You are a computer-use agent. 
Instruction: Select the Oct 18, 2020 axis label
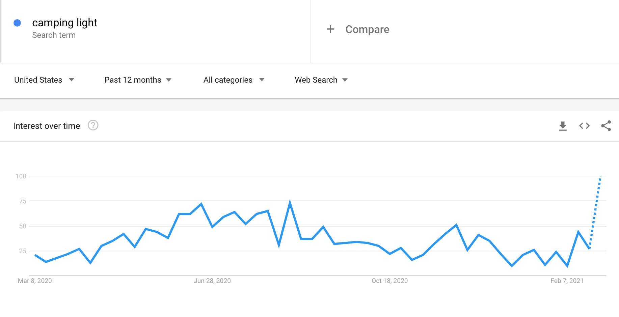click(389, 281)
